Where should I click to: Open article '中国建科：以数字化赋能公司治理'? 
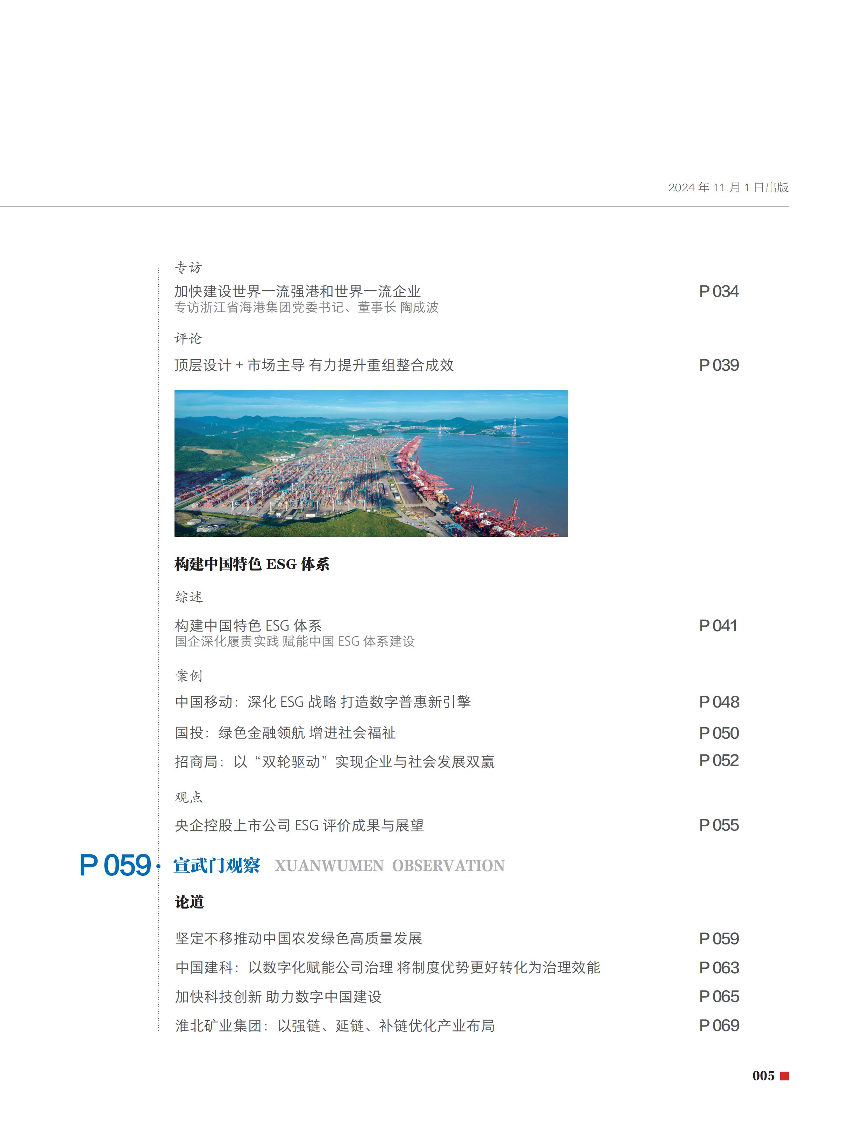tap(388, 967)
